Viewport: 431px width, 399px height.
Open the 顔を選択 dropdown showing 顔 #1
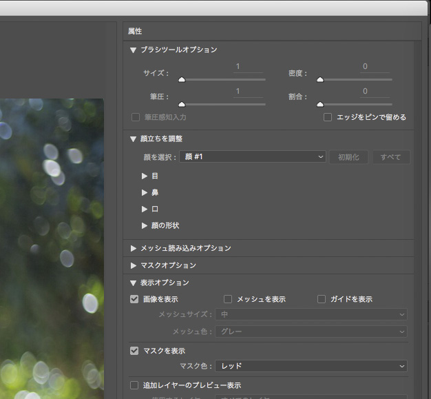(x=253, y=156)
